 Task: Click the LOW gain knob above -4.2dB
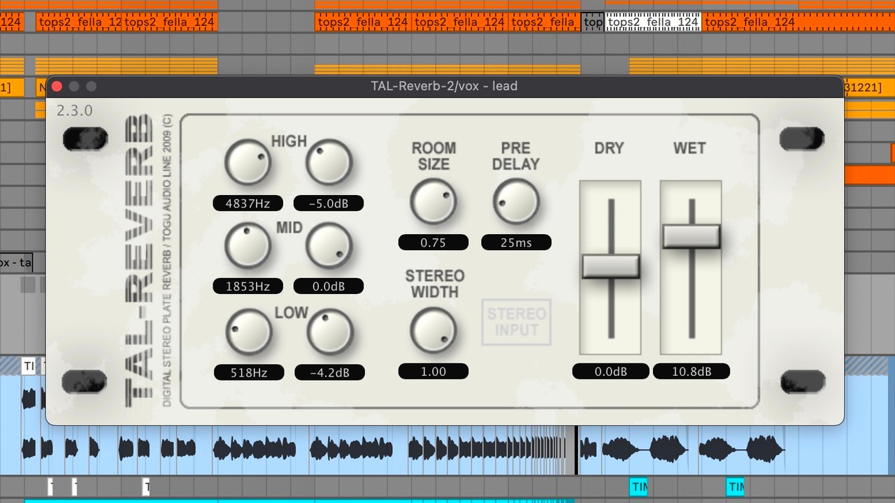tap(330, 332)
